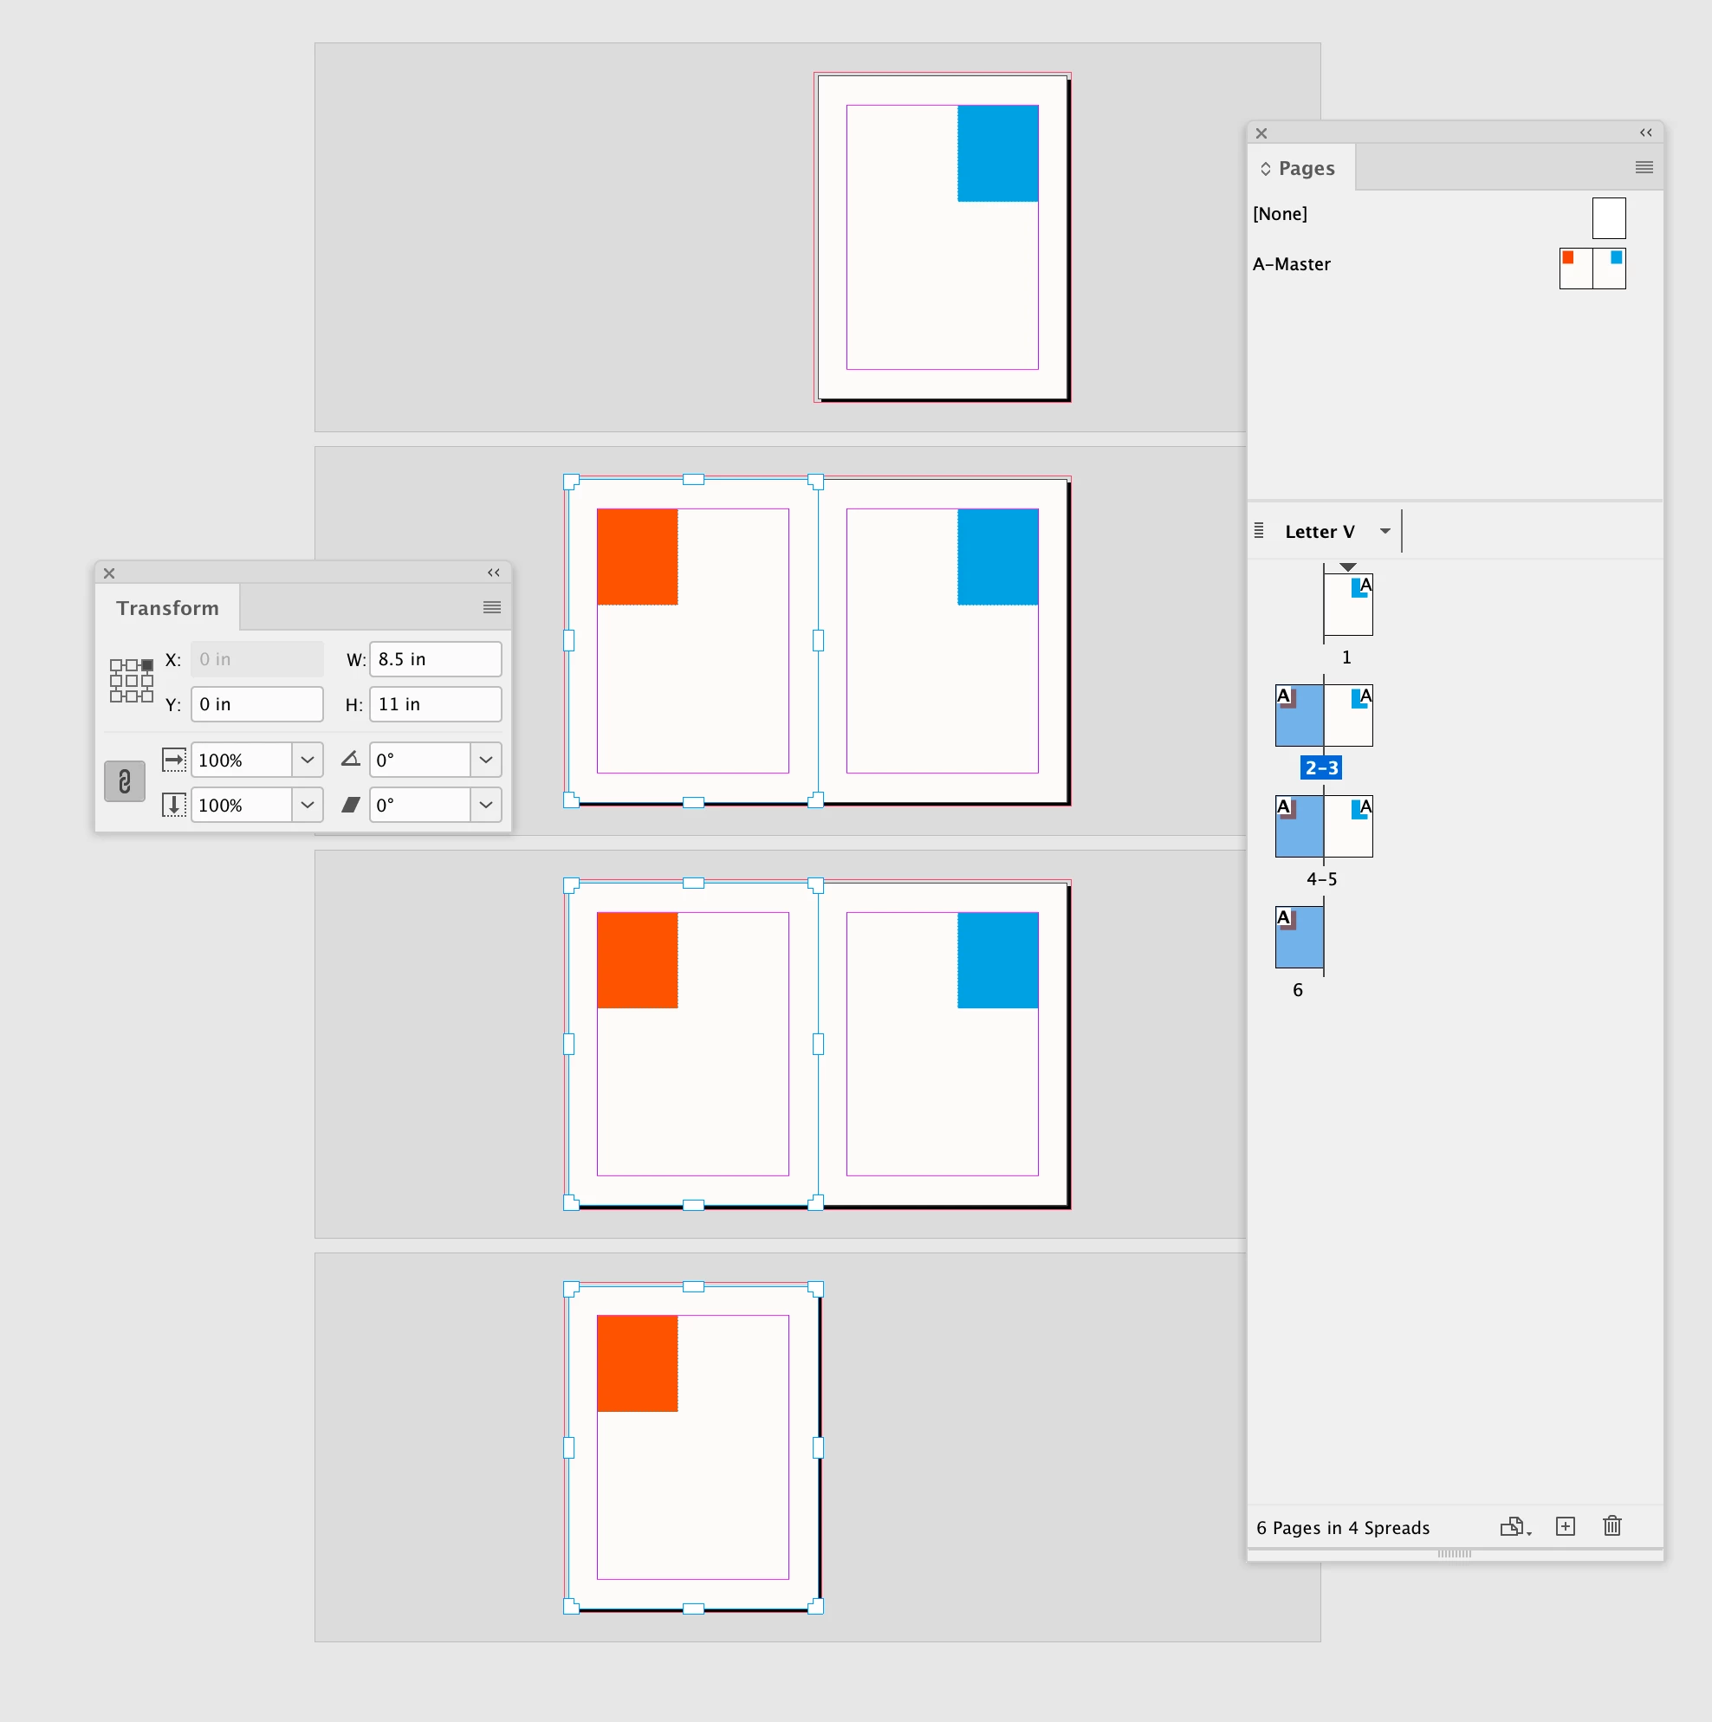Viewport: 1712px width, 1722px height.
Task: Toggle constrain proportions for scaling link
Action: (125, 781)
